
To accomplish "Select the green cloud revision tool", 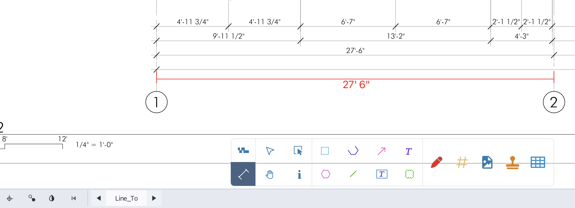I will pos(410,174).
